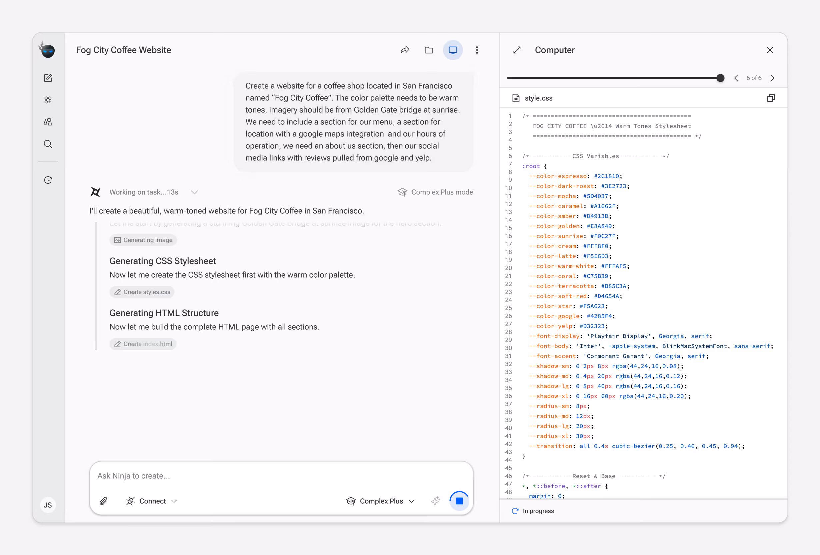Open the apps grid icon in sidebar

coord(48,100)
